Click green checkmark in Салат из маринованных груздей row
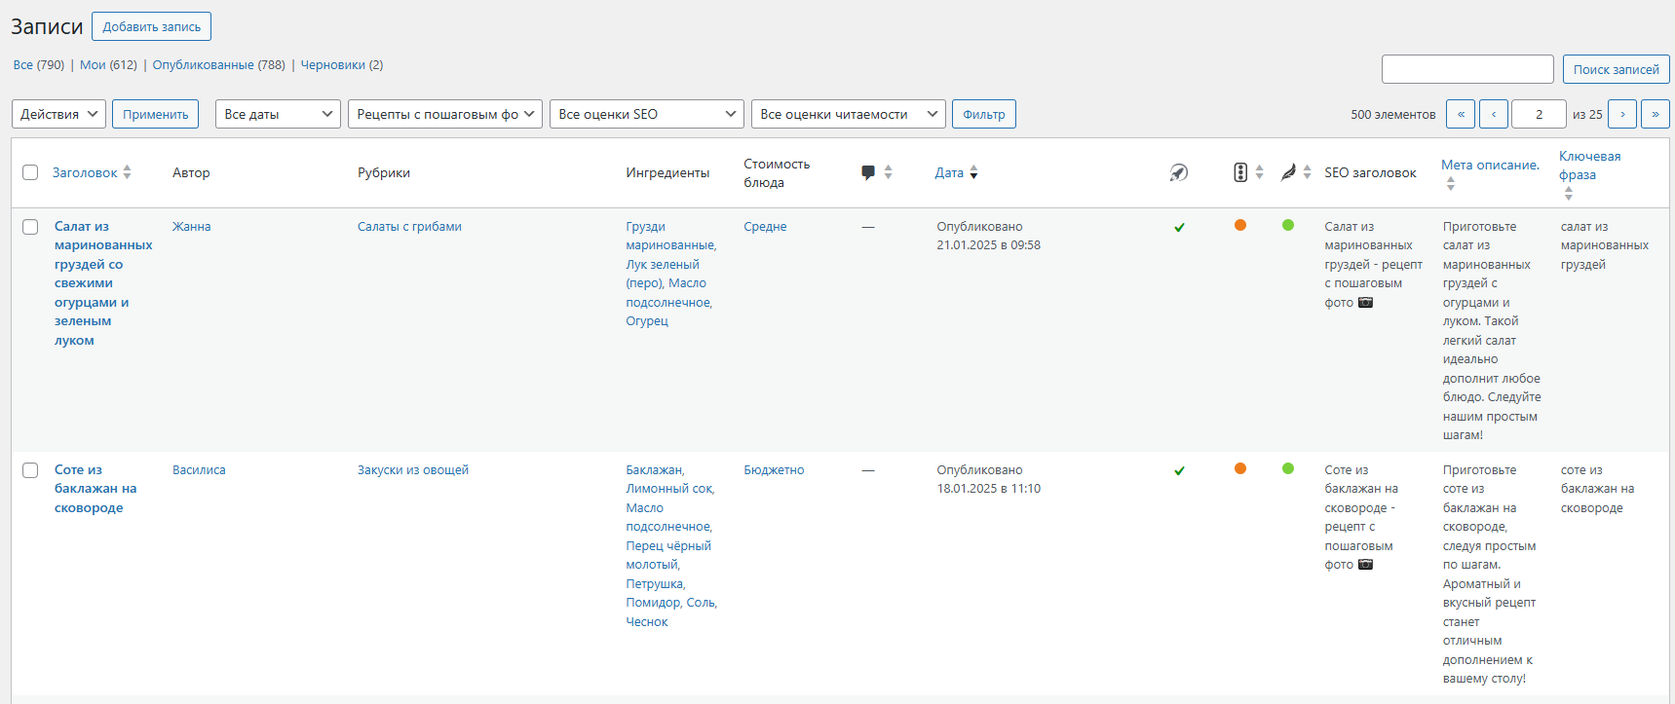Image resolution: width=1675 pixels, height=704 pixels. (x=1179, y=227)
